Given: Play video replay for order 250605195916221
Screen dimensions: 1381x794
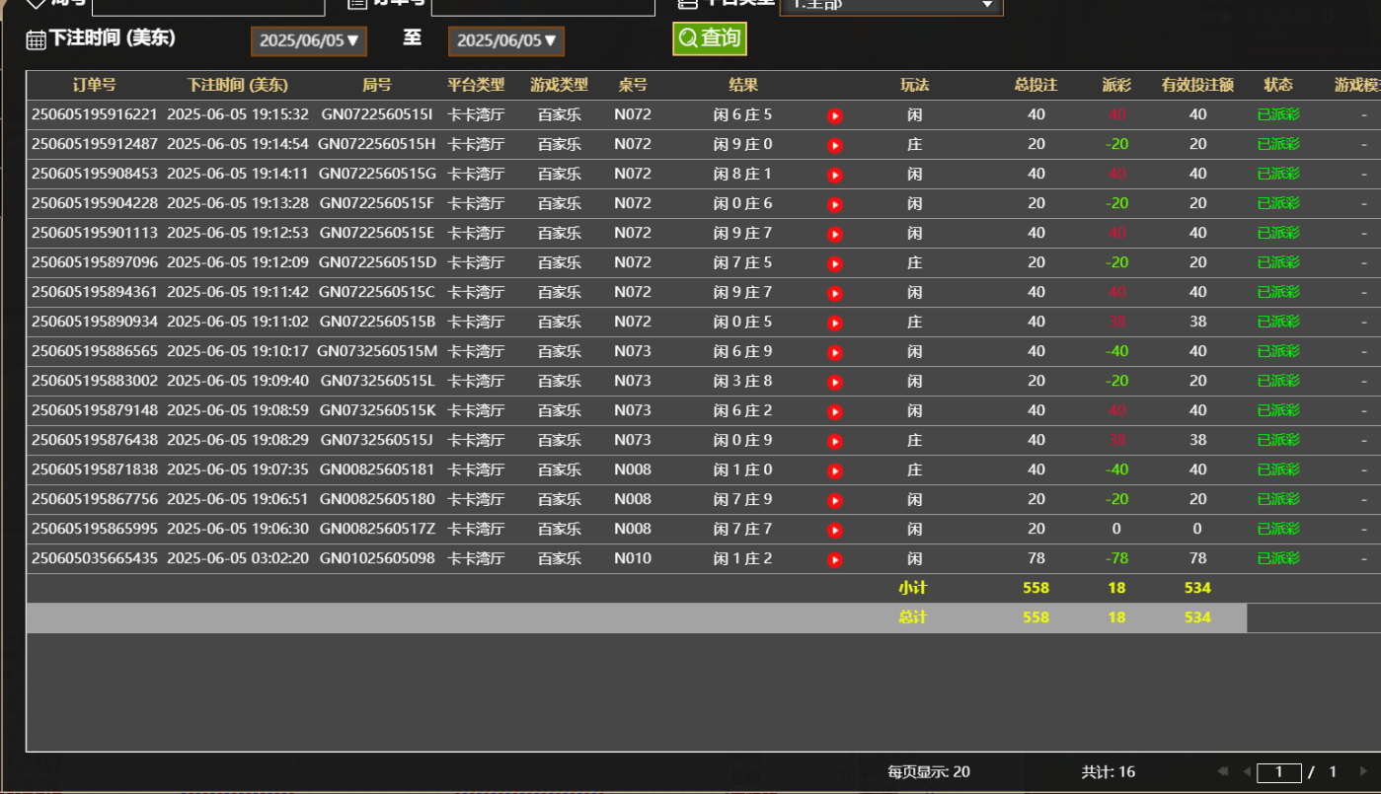Looking at the screenshot, I should 835,115.
